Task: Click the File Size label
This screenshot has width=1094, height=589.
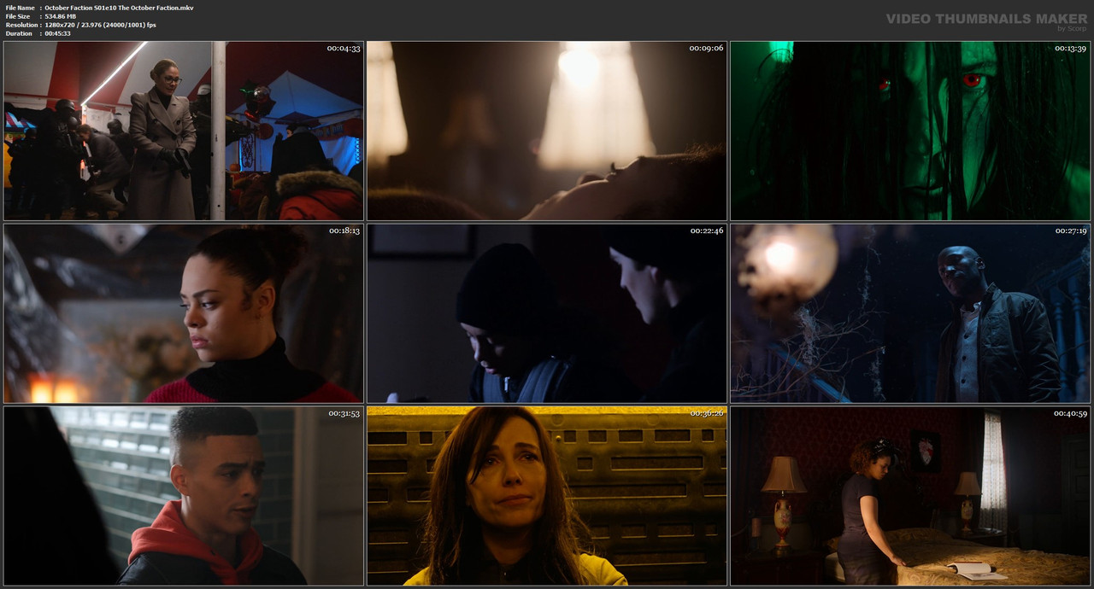Action: [18, 16]
